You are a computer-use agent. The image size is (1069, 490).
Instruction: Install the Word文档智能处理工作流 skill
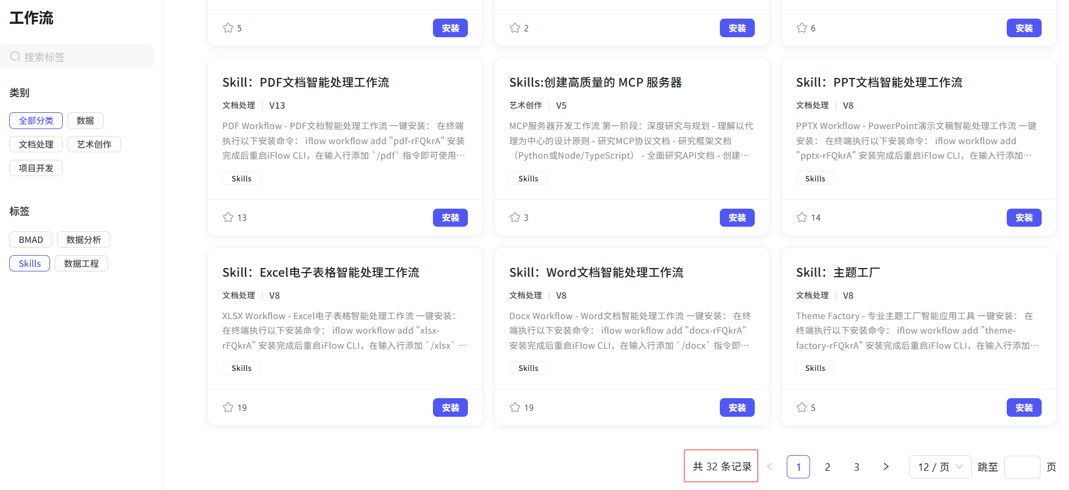(x=737, y=408)
